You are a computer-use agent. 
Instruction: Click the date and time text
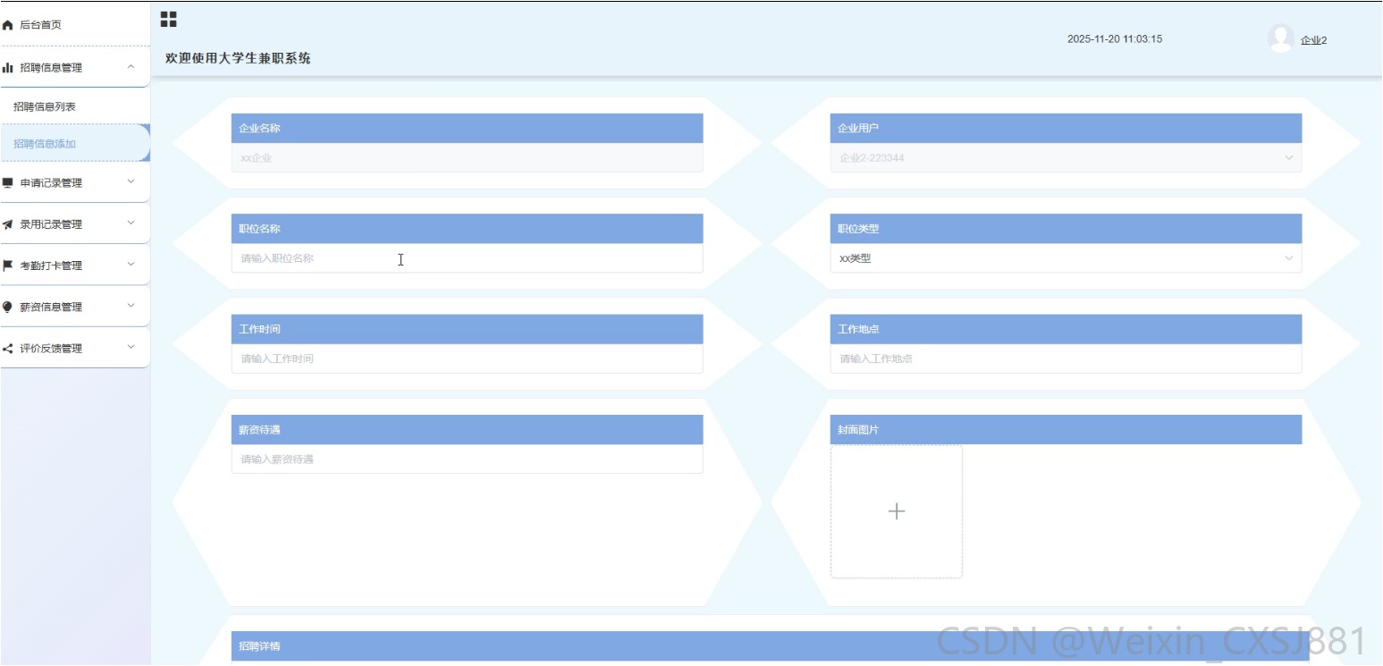pos(1115,39)
